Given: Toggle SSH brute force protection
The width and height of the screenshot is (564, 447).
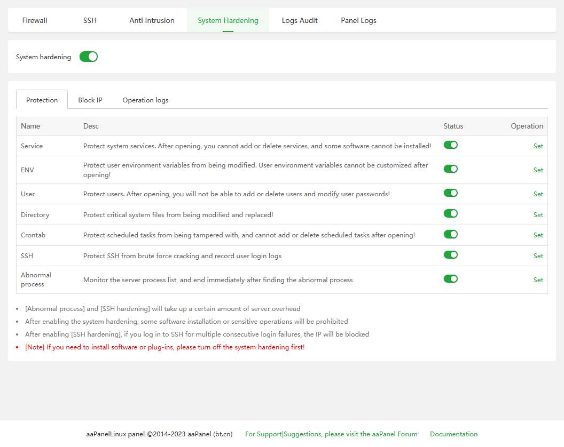Looking at the screenshot, I should click(450, 255).
